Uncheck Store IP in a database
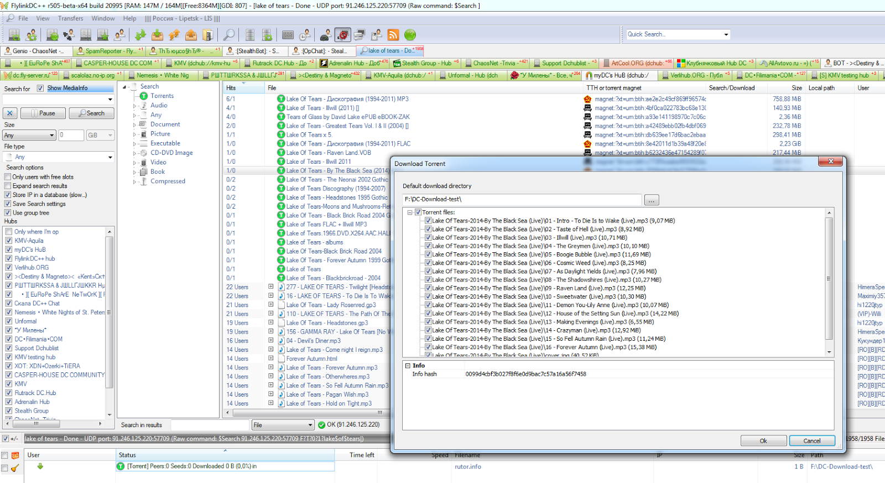The image size is (885, 483). click(8, 195)
